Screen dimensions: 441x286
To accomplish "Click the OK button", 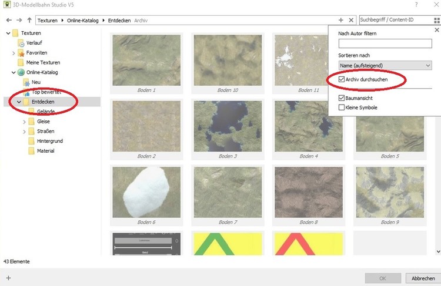I will click(383, 278).
